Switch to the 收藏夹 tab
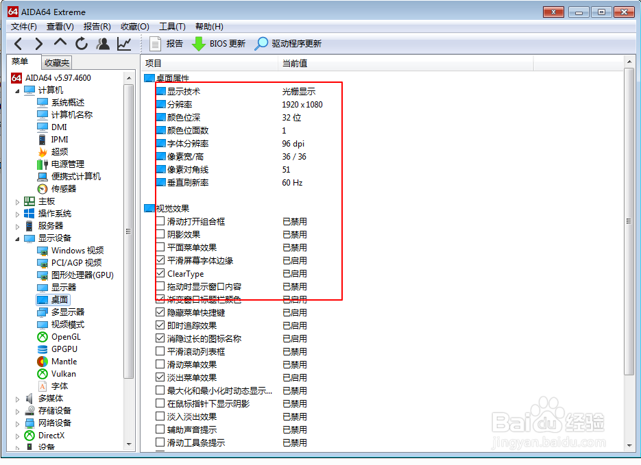 (57, 63)
